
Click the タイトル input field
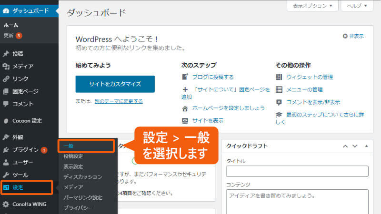pos(297,171)
